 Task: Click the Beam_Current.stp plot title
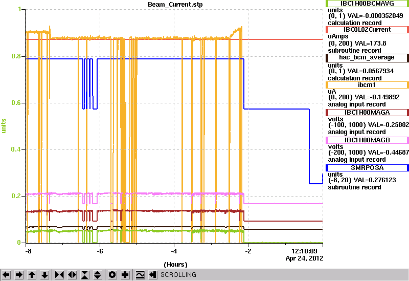point(175,5)
